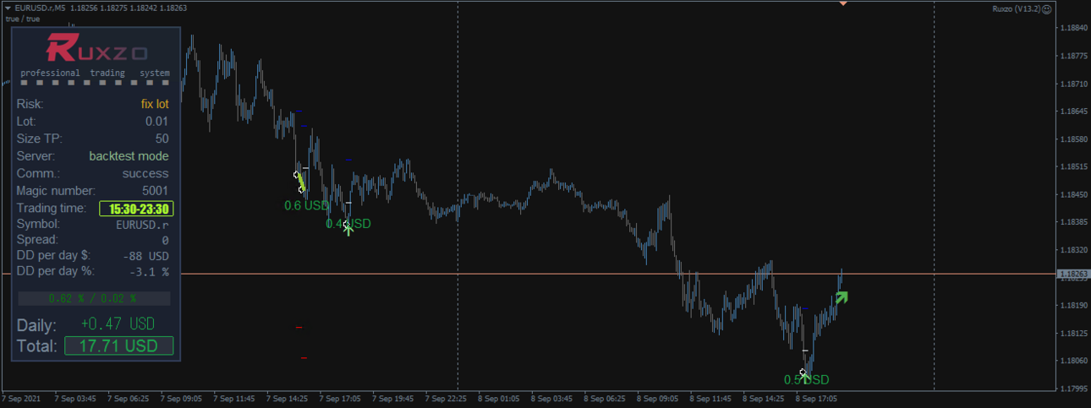Click the current price tag 1.18263
This screenshot has height=408, width=1091.
[x=1073, y=274]
